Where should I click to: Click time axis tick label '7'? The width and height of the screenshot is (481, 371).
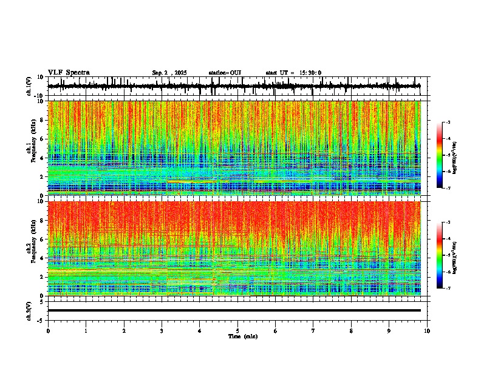(x=313, y=331)
